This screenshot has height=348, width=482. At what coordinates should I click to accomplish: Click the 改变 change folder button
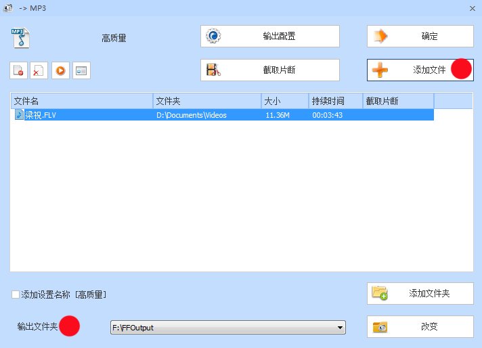(420, 326)
